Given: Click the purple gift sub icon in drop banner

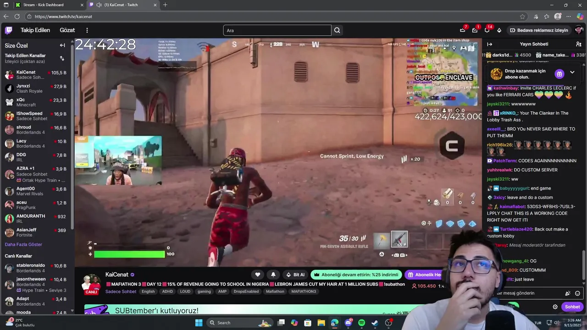Looking at the screenshot, I should pyautogui.click(x=559, y=74).
